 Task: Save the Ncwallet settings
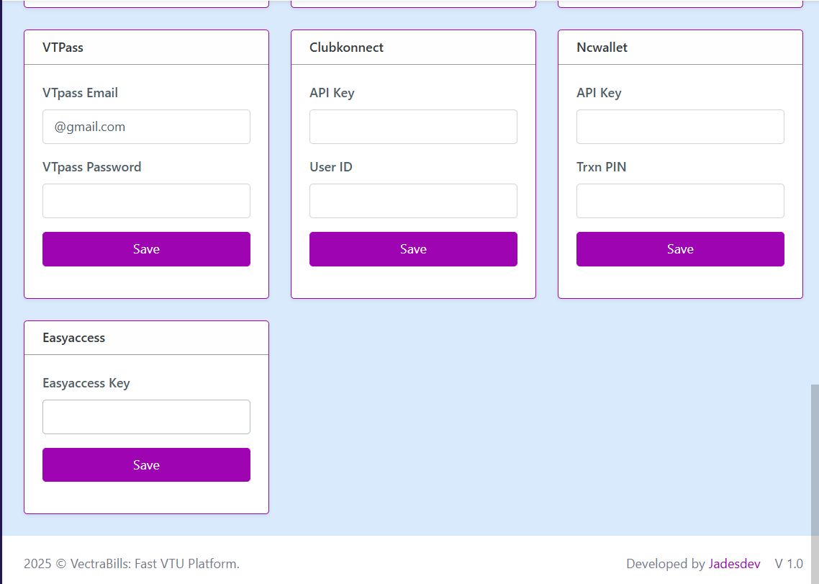680,249
